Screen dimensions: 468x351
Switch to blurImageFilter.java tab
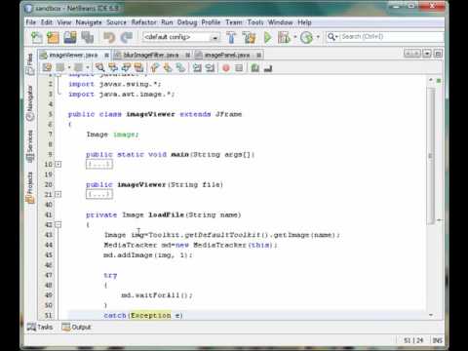click(x=151, y=56)
